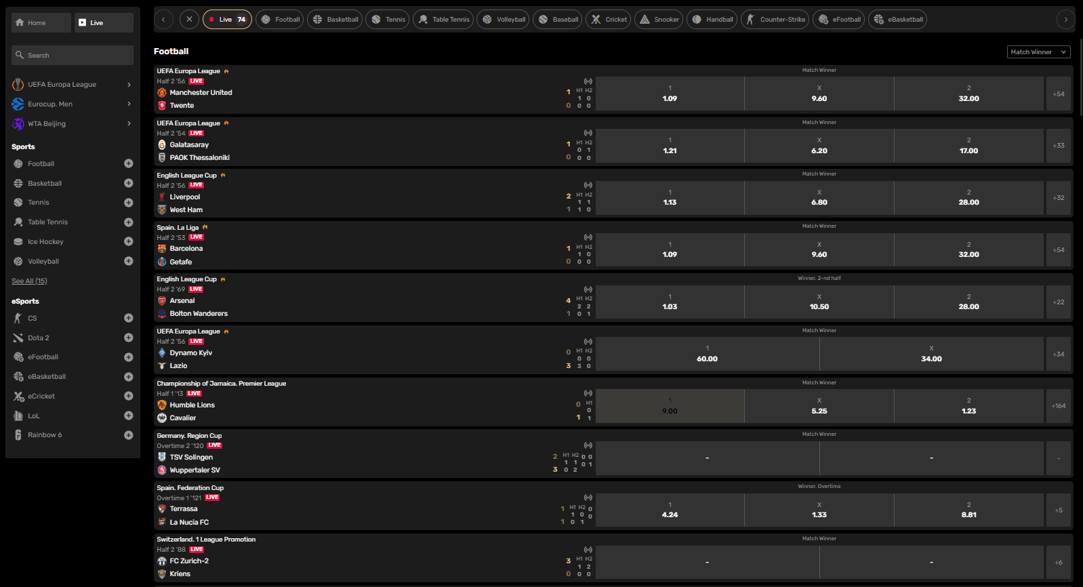
Task: Show +22 more markets for Arsenal match
Action: click(1059, 302)
